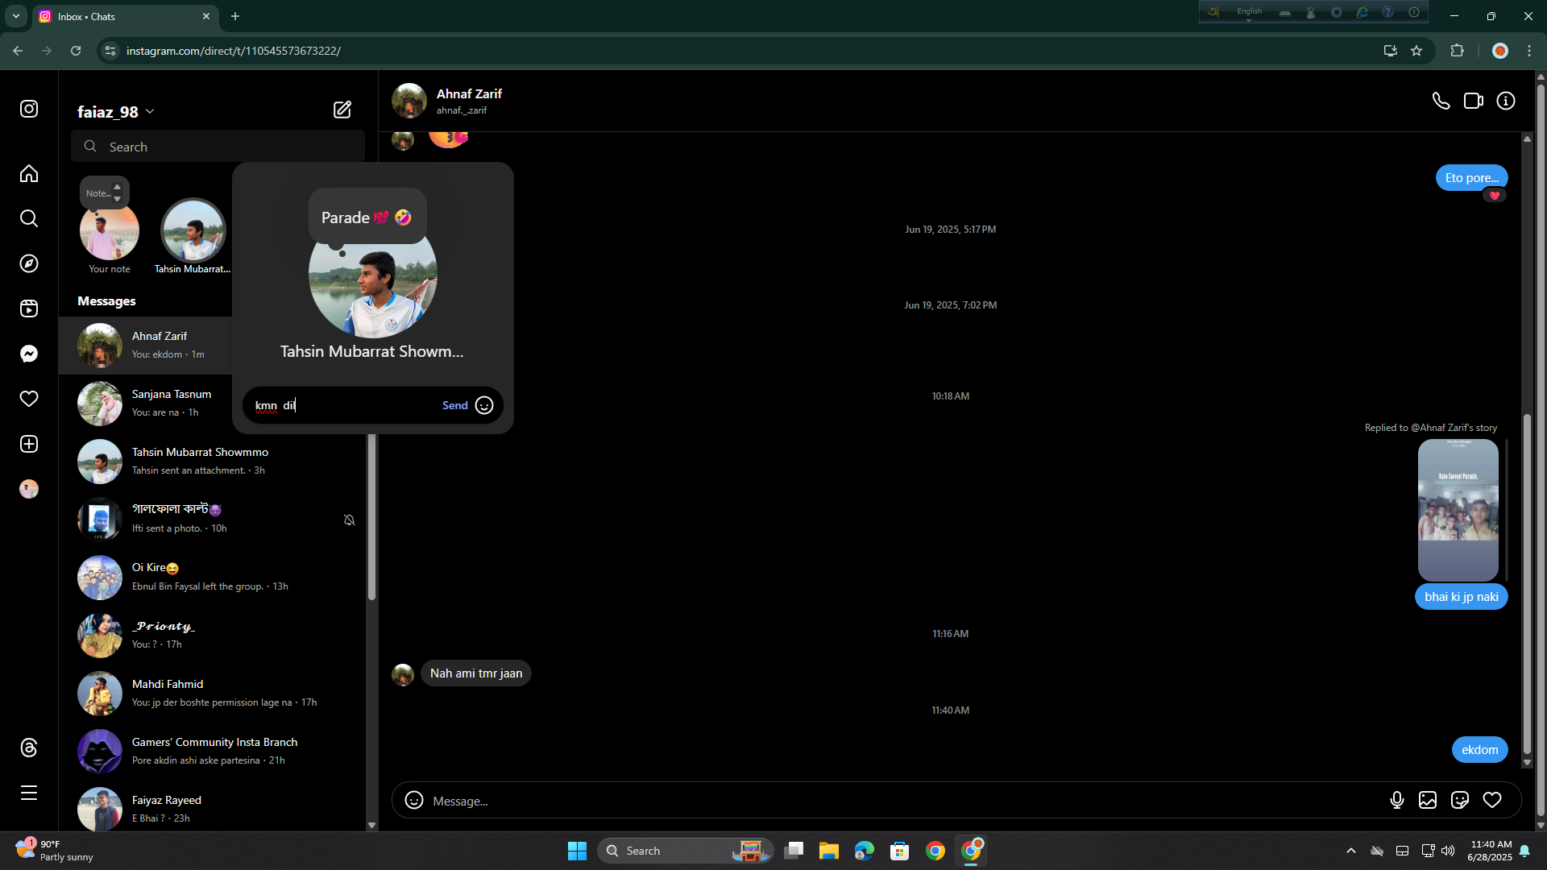Open the Search icon in left sidebar
Screen dimensions: 1547x870
pyautogui.click(x=29, y=218)
